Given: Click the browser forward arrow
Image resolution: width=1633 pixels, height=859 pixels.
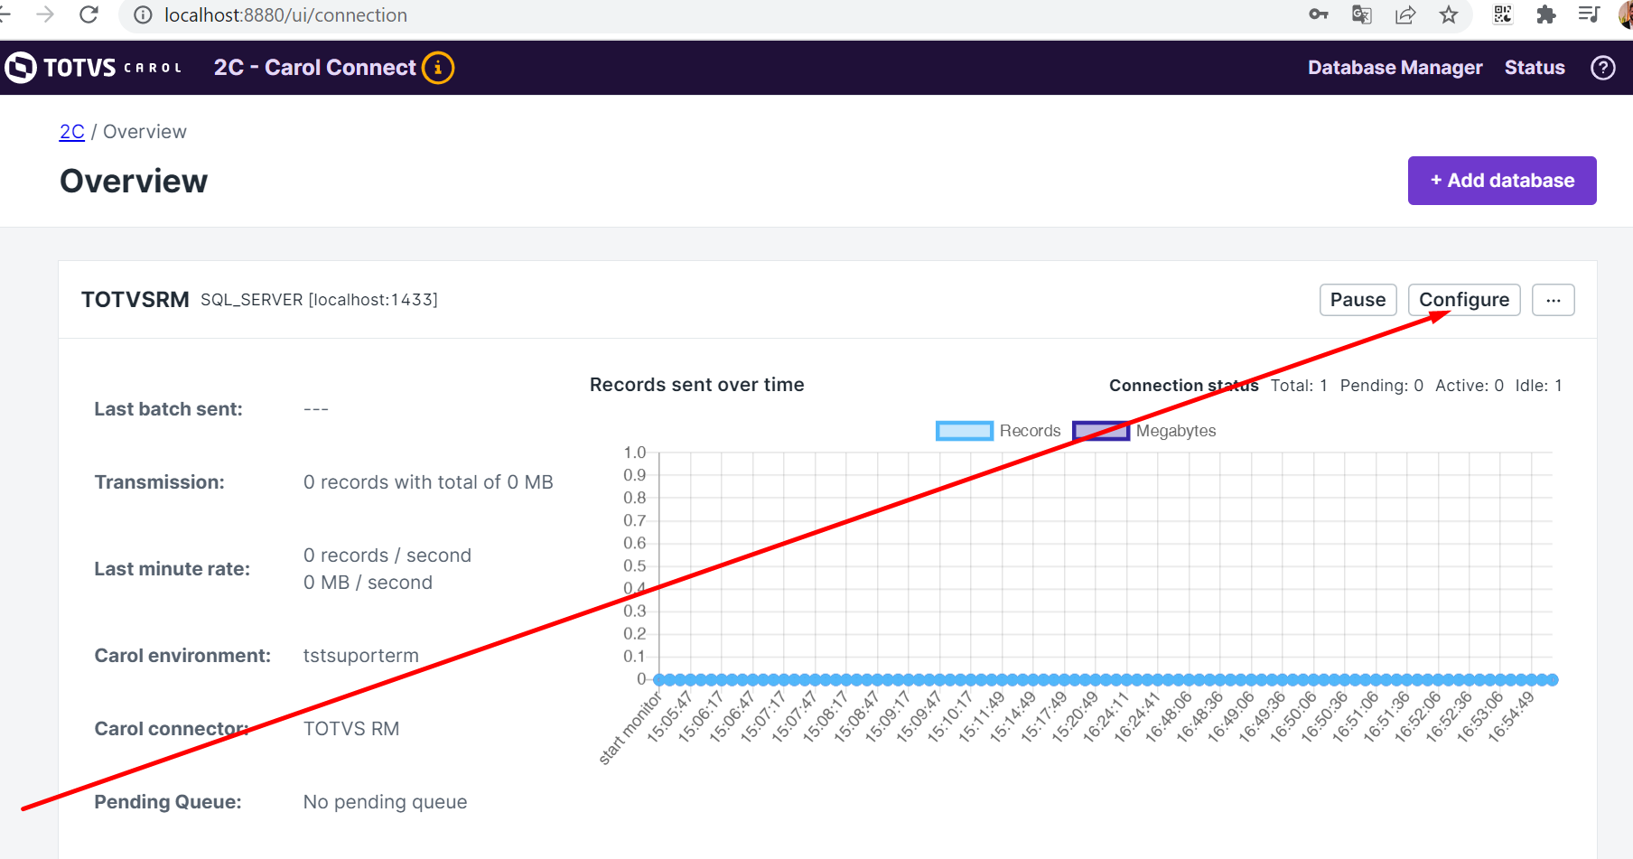Looking at the screenshot, I should (x=45, y=14).
